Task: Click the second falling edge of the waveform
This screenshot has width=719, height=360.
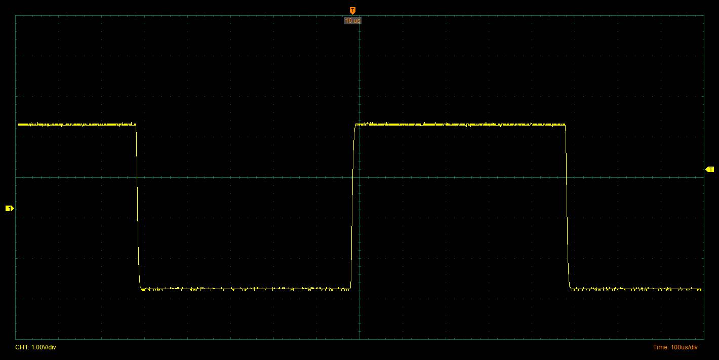Action: [x=567, y=208]
